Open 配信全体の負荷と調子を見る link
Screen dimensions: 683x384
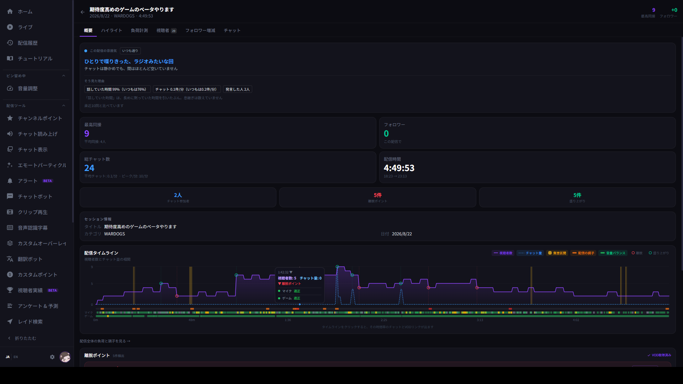[x=105, y=341]
